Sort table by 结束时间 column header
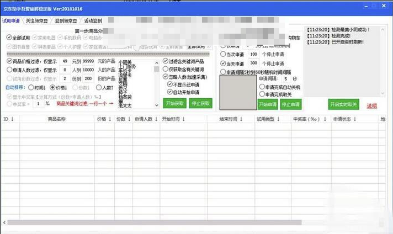 pos(231,119)
